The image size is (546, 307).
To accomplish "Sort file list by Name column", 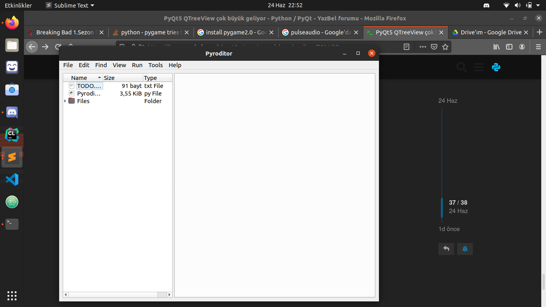I will [x=83, y=78].
